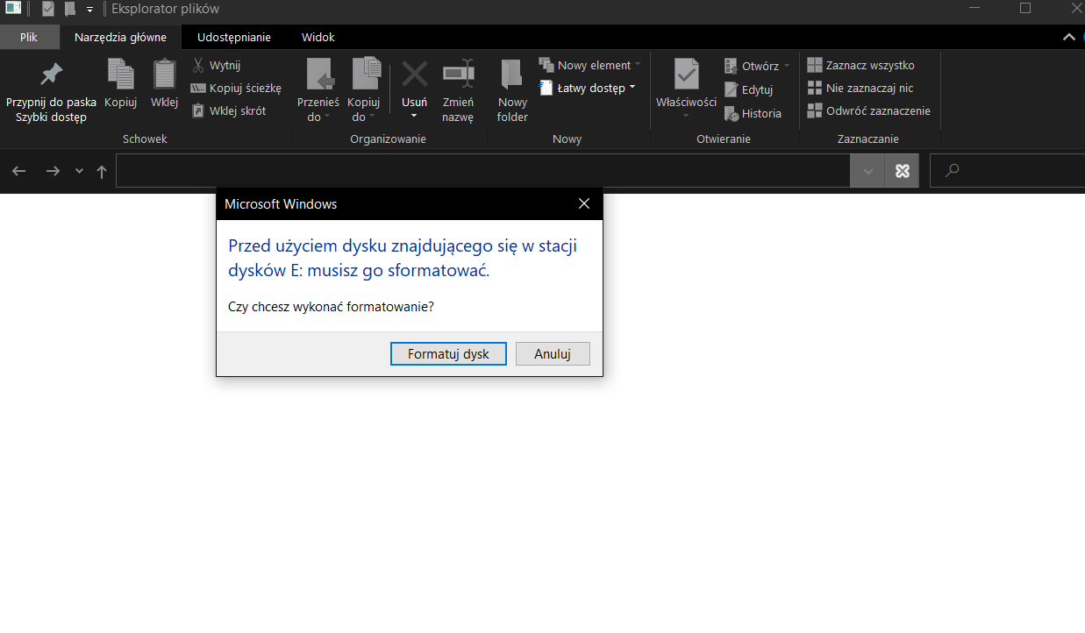Viewport: 1085px width, 633px height.
Task: Click the help question mark icon
Action: coord(1084,37)
